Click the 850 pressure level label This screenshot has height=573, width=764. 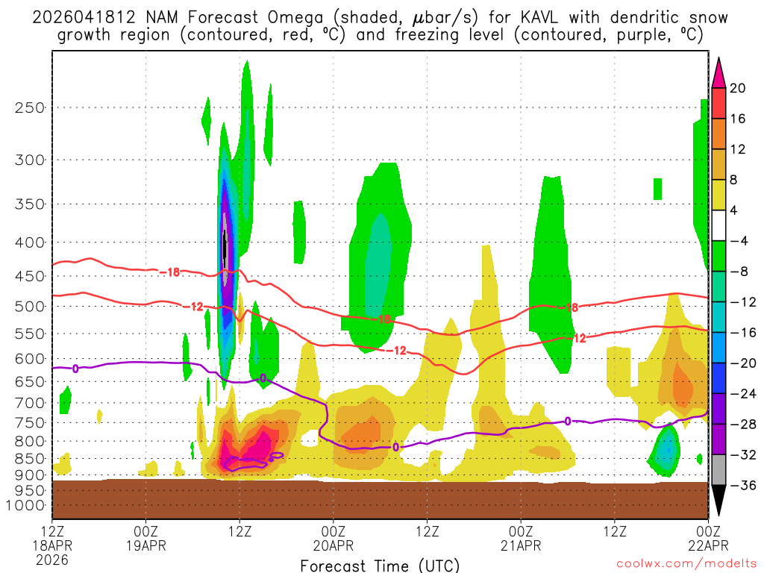point(30,459)
